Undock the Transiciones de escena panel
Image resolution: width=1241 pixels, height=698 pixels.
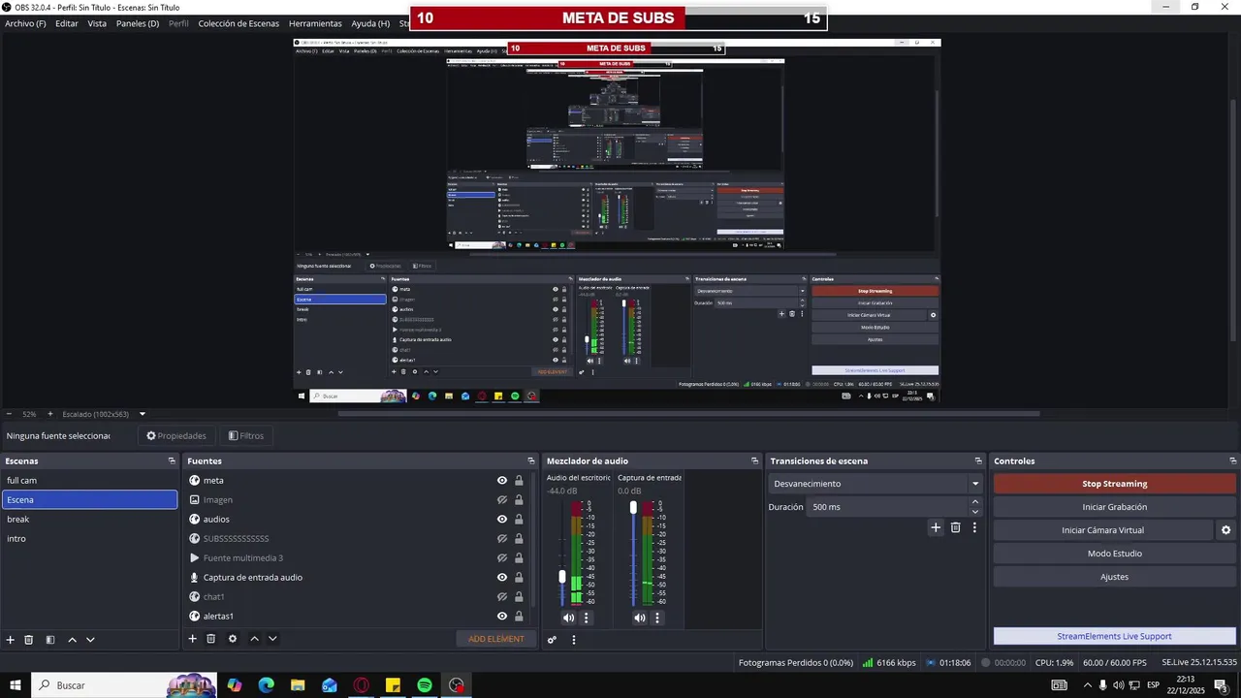coord(978,461)
